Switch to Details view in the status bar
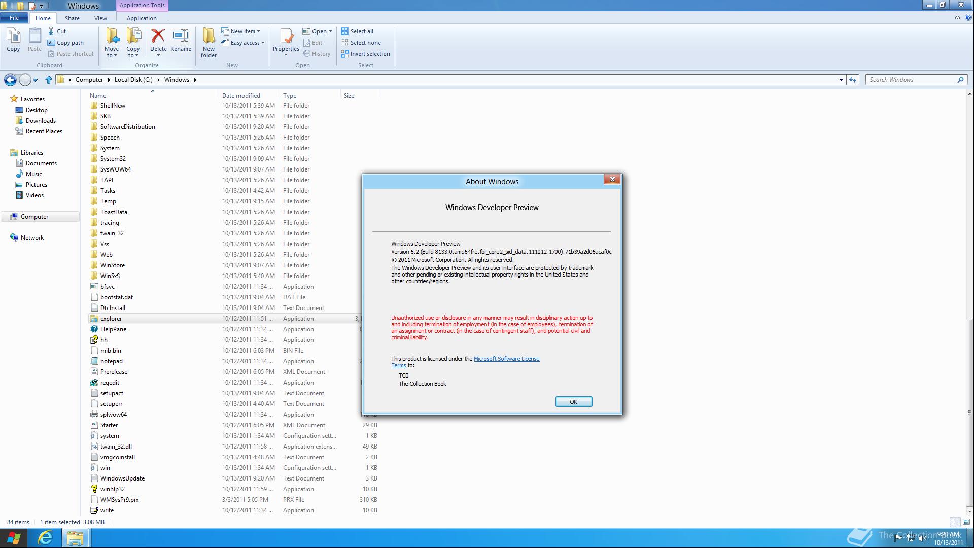 955,522
